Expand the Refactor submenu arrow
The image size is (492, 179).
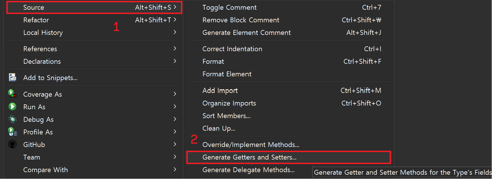click(x=175, y=19)
